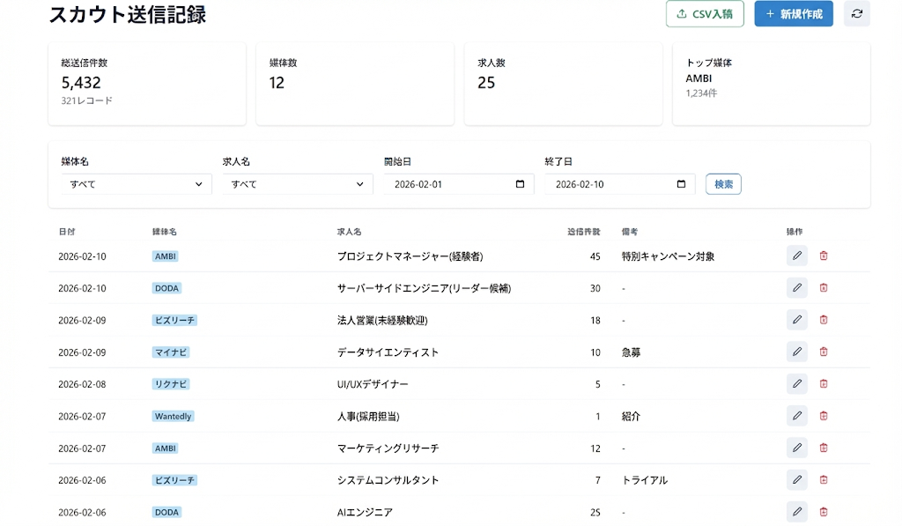Delete the システムコンサルタント record
Screen dimensions: 902x526
(824, 480)
